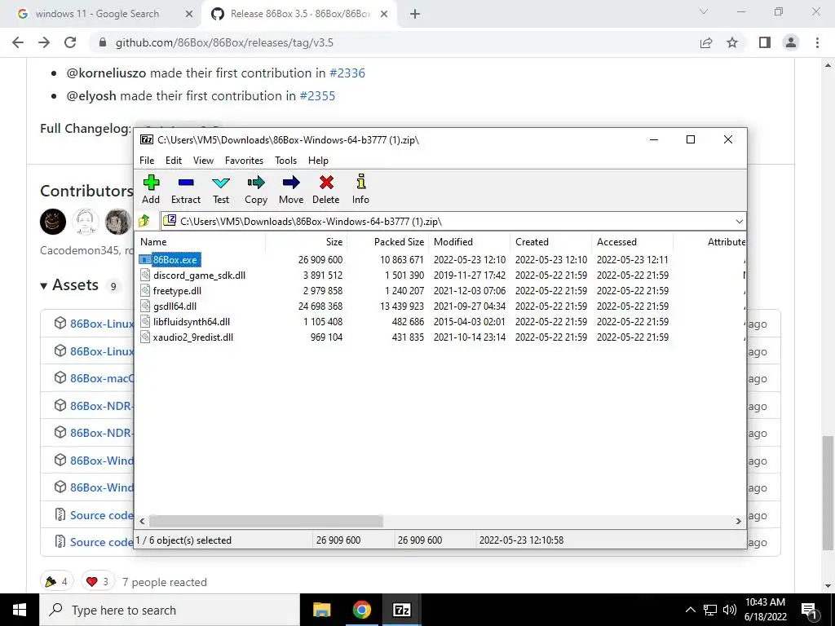Screen dimensions: 835x626
Task: Share this page from the address bar
Action: [706, 42]
